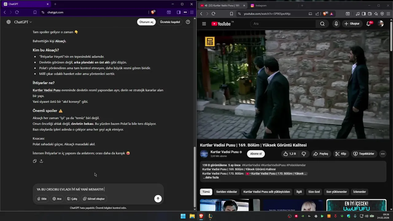Open site settings icon beside chatgpt.com address

click(x=43, y=12)
